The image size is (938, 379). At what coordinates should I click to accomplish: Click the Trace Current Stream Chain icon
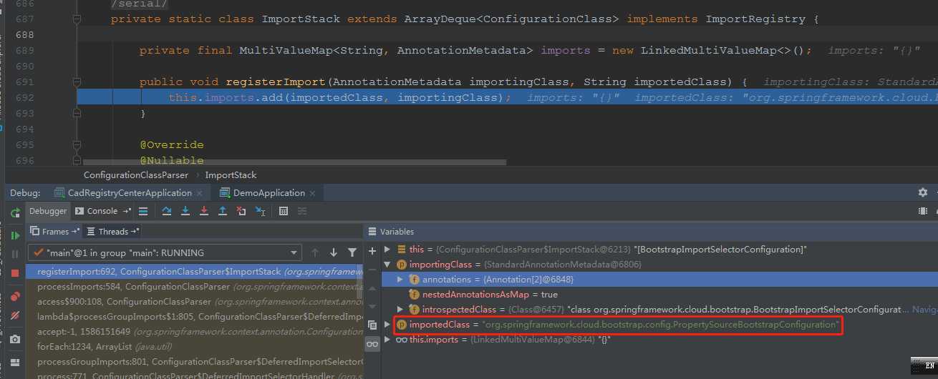point(302,211)
